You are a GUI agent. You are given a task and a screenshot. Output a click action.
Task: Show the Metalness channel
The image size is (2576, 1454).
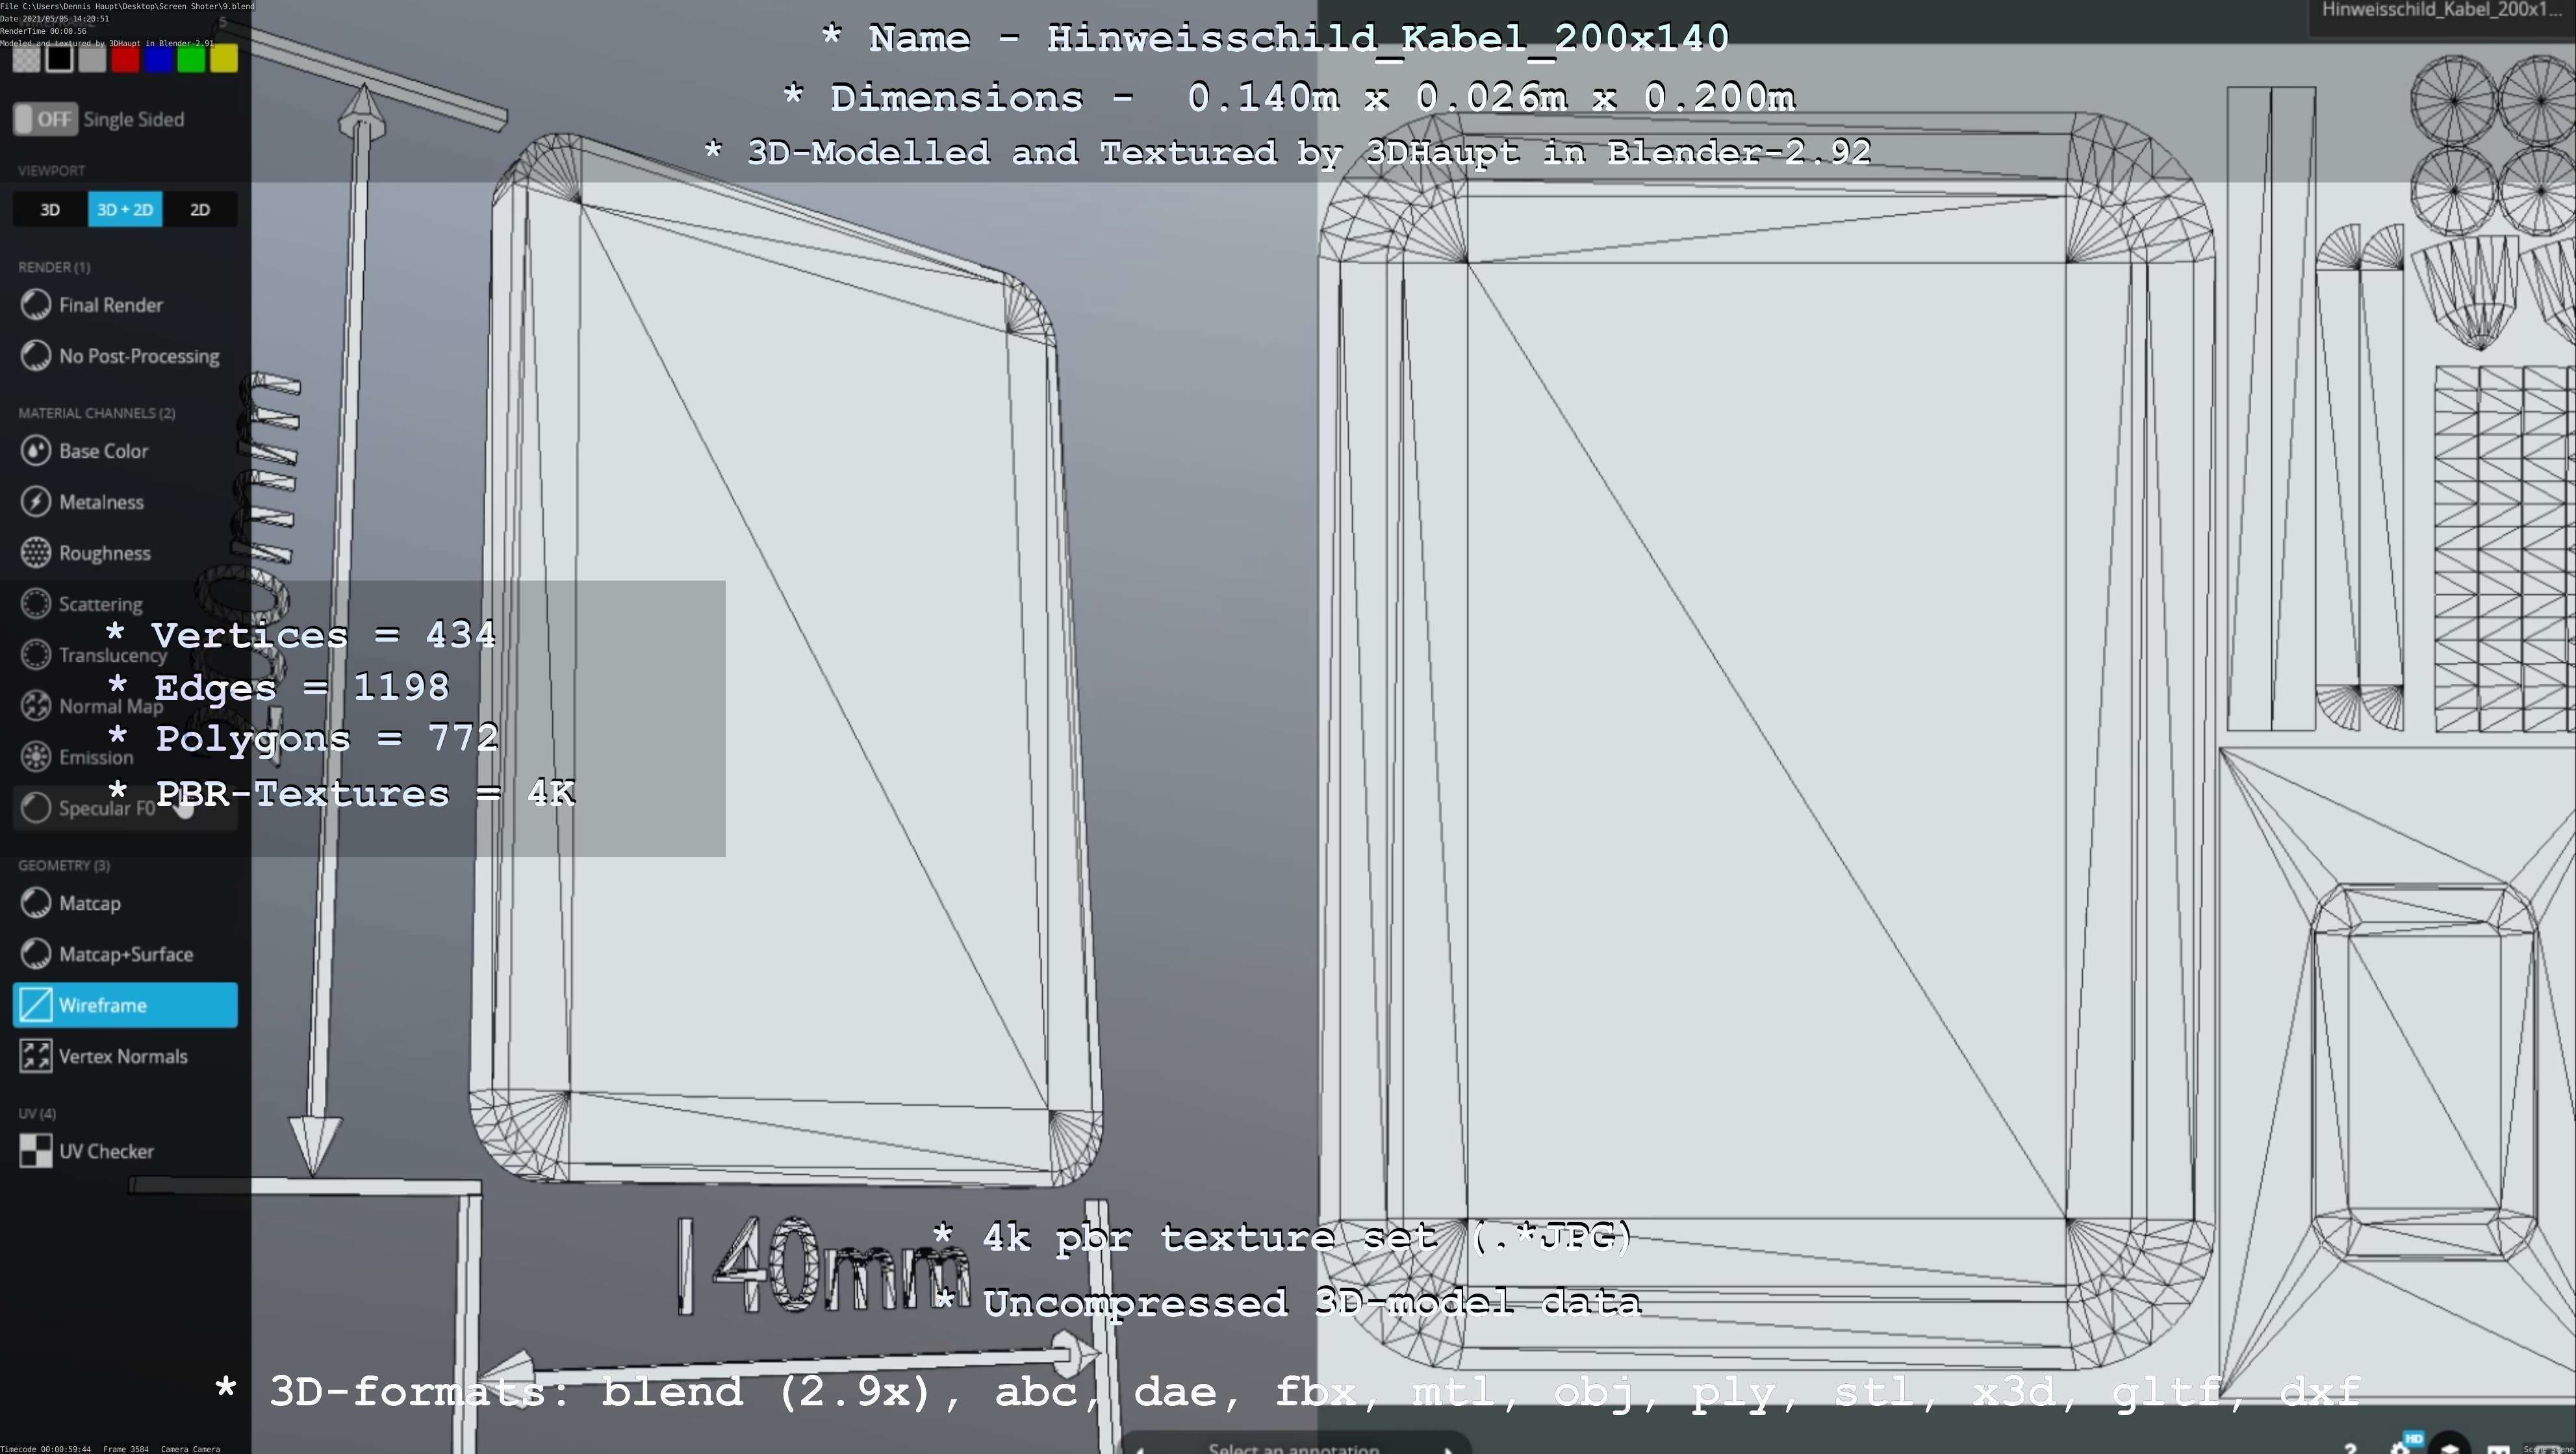101,501
